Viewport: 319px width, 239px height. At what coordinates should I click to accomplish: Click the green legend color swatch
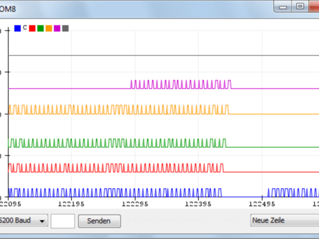(x=40, y=28)
